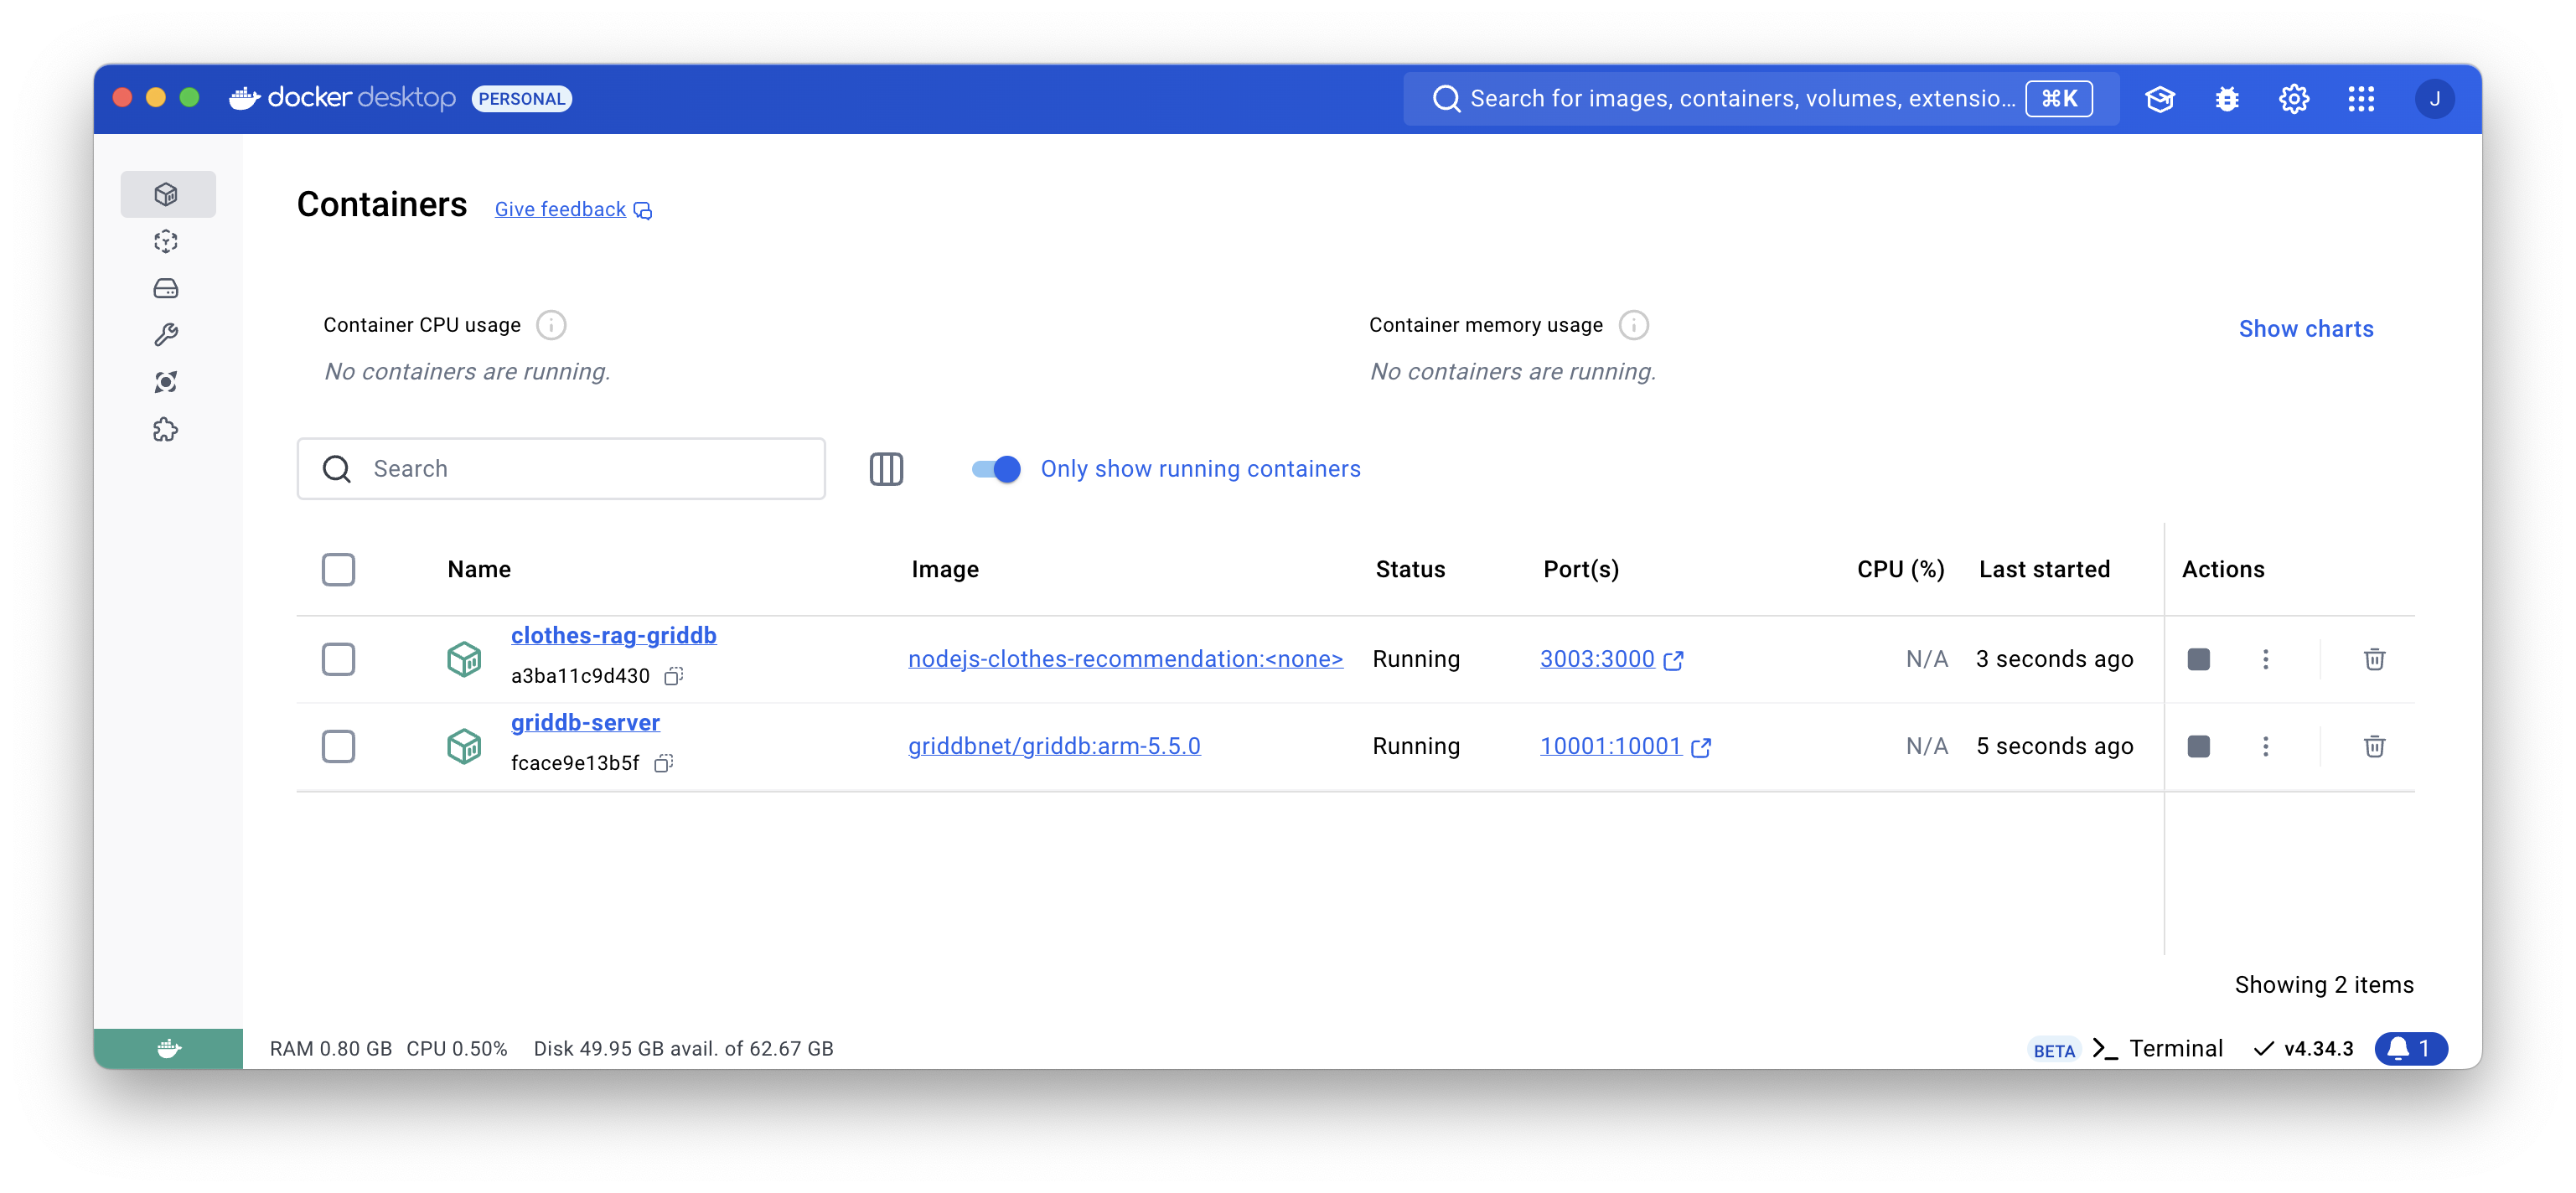Open the column display options button

click(886, 469)
